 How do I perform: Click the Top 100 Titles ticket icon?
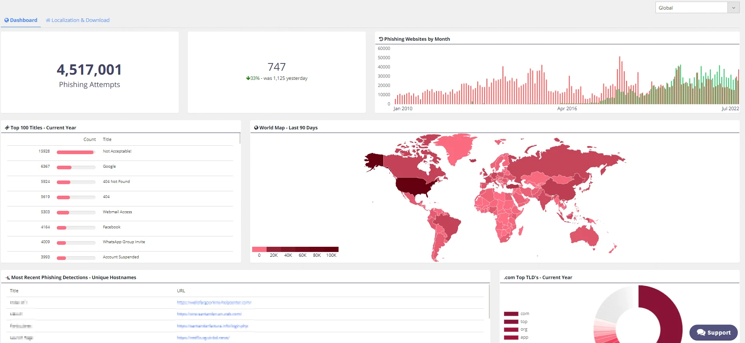[7, 128]
